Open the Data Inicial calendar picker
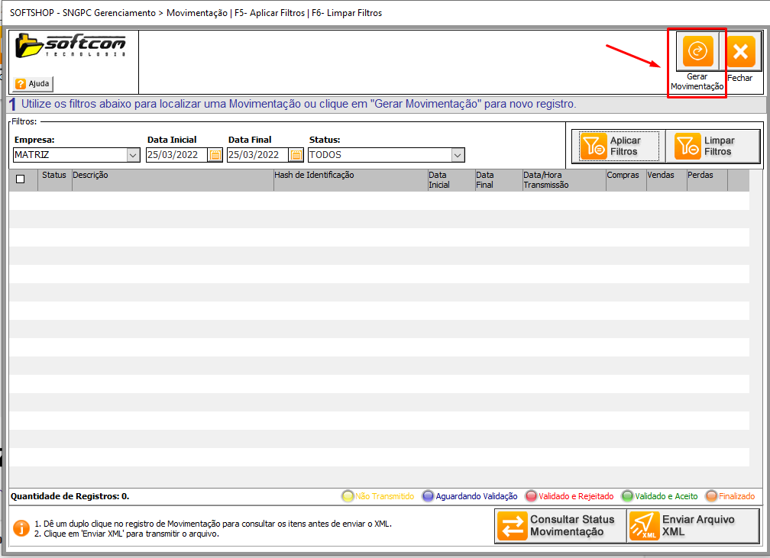Viewport: 770px width, 558px height. pyautogui.click(x=215, y=155)
